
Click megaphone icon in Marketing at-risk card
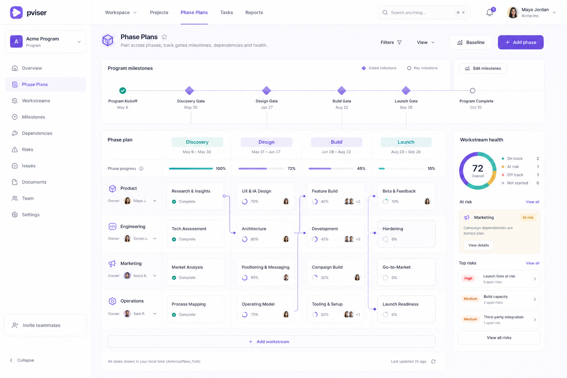point(467,218)
